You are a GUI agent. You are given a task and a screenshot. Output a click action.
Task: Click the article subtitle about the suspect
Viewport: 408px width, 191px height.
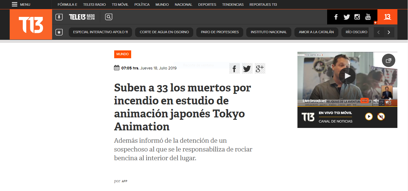(183, 149)
